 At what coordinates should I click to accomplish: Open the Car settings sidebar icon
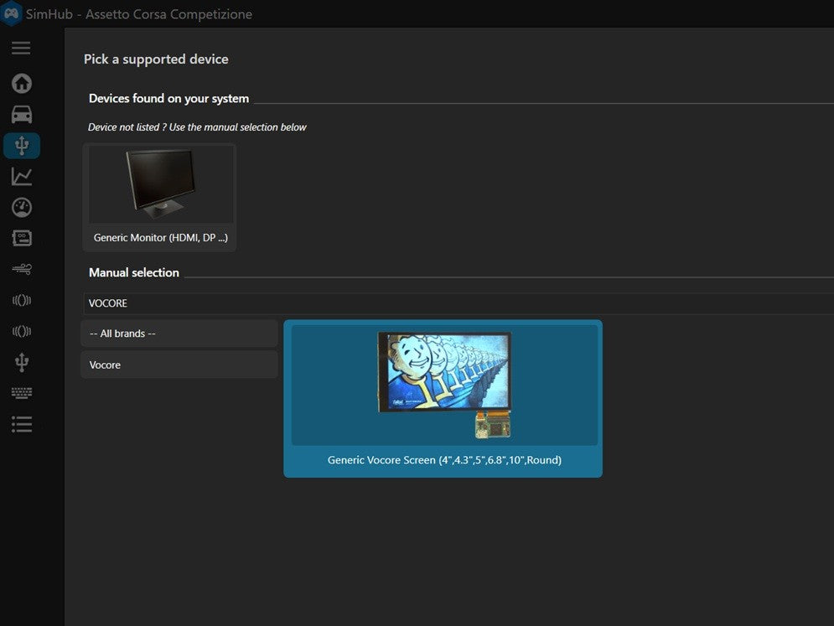click(x=22, y=114)
